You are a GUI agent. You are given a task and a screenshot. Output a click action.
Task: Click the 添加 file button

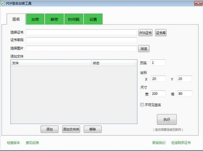(x=49, y=129)
